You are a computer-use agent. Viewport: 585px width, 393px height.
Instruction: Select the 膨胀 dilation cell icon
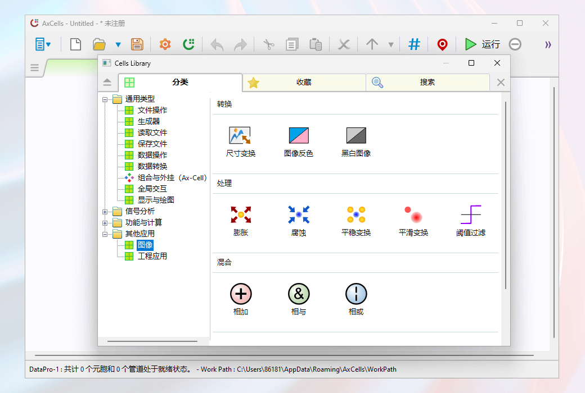point(241,214)
